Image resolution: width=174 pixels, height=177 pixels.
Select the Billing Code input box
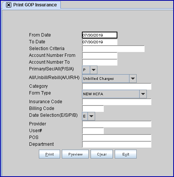point(93,108)
